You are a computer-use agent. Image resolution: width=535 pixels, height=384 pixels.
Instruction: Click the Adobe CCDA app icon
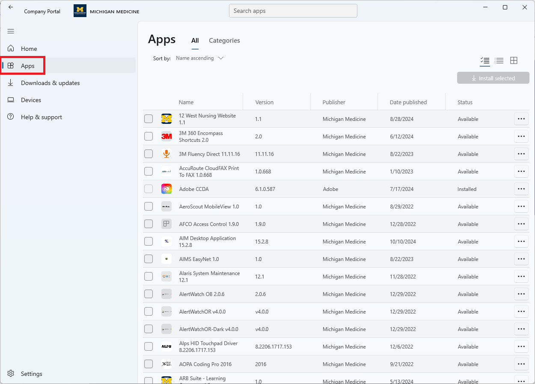tap(166, 189)
